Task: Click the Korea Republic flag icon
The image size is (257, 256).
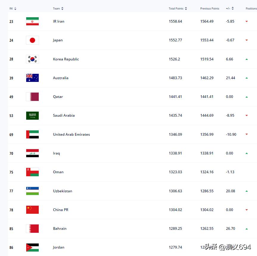Action: coord(32,59)
